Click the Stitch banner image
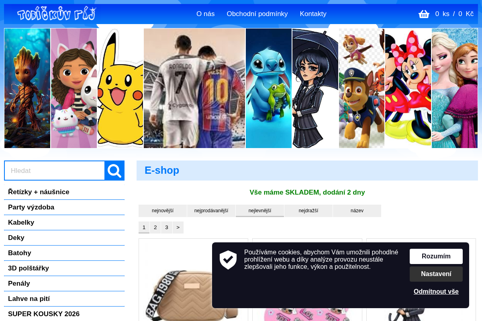The height and width of the screenshot is (321, 482). (269, 88)
